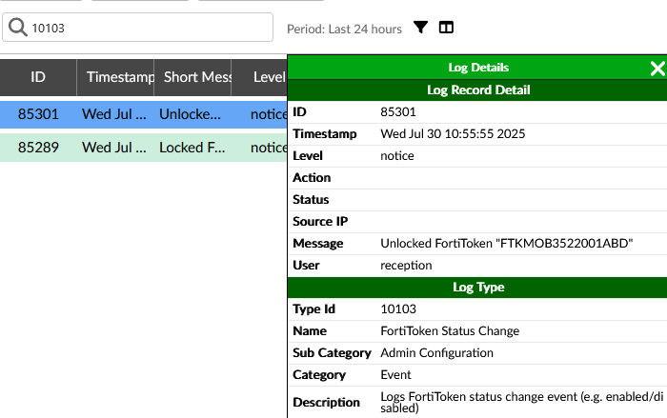The image size is (667, 418).
Task: Click the Log Details title bar
Action: 478,68
